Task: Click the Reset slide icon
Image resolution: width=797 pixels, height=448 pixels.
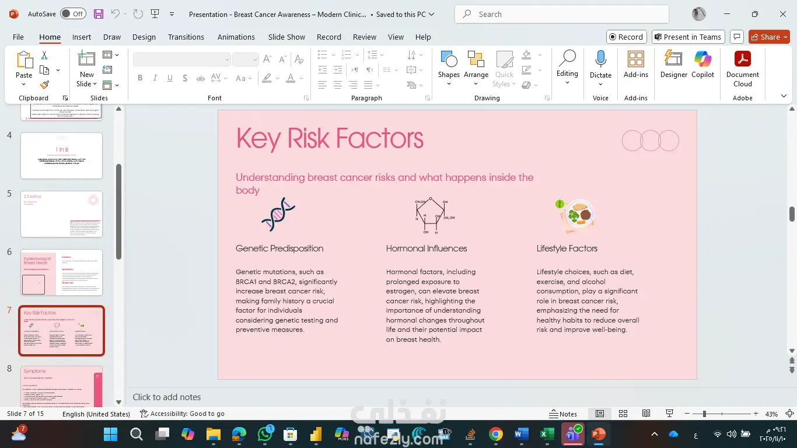Action: [107, 70]
